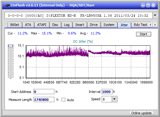
Task: Open the System tab
Action: 109,25
